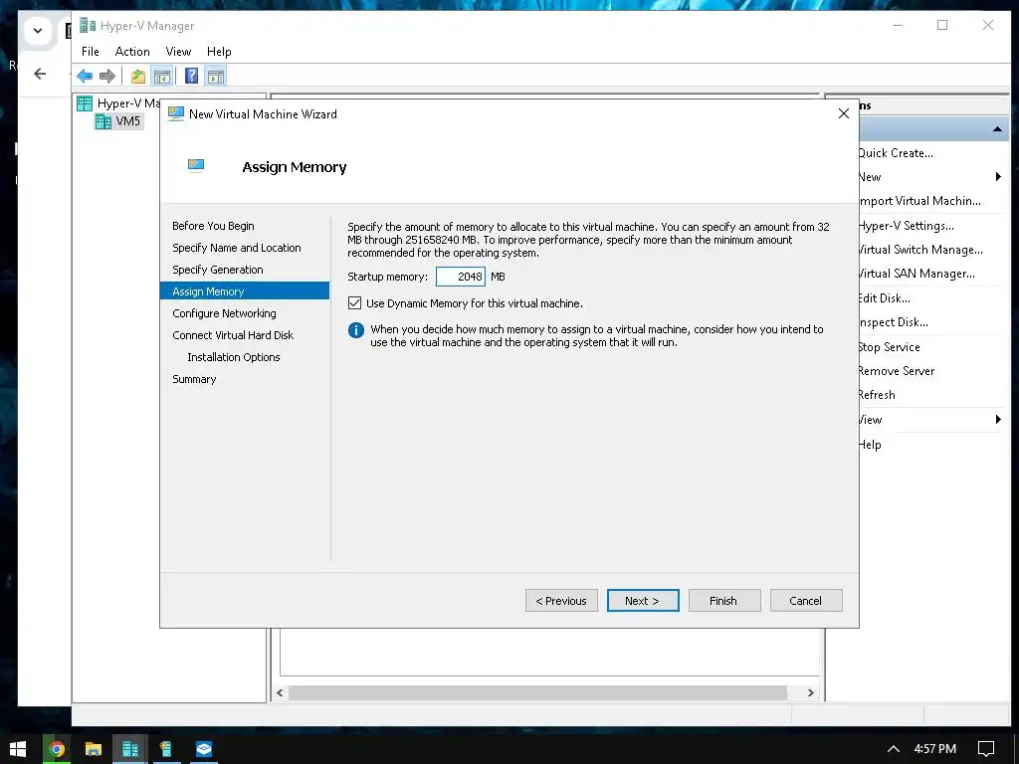Click the Startup memory input field

460,277
